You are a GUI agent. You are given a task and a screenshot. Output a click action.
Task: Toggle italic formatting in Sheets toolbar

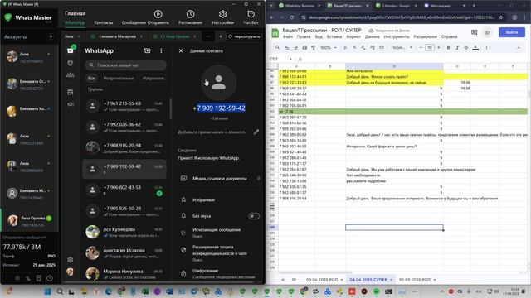tap(457, 48)
